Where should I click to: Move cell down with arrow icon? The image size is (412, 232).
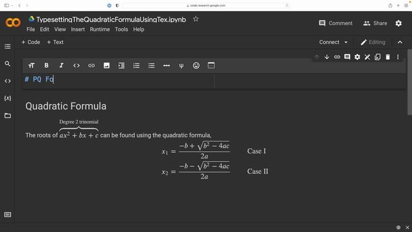tap(326, 57)
